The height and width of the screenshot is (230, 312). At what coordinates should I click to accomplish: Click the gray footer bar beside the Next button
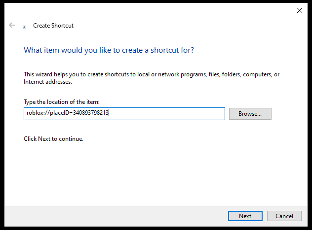116,216
